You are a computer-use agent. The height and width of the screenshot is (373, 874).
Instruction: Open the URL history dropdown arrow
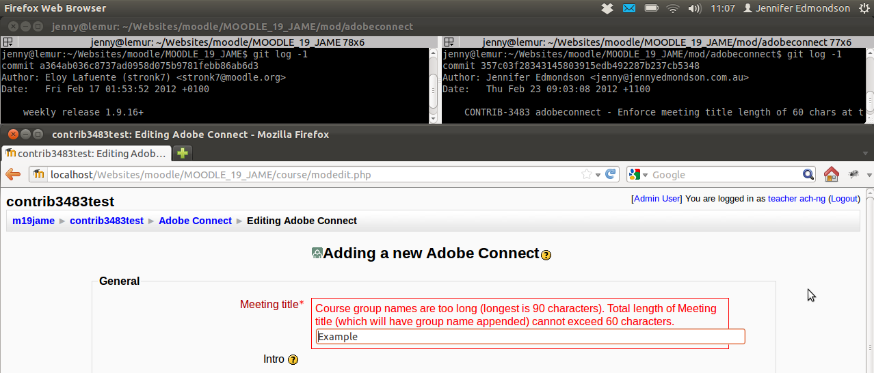pyautogui.click(x=598, y=175)
